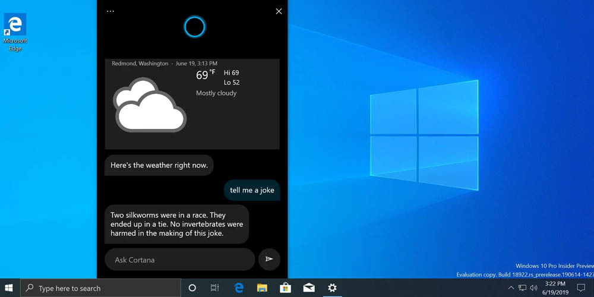This screenshot has width=594, height=297.
Task: Open the Action Center notifications icon
Action: (x=581, y=288)
